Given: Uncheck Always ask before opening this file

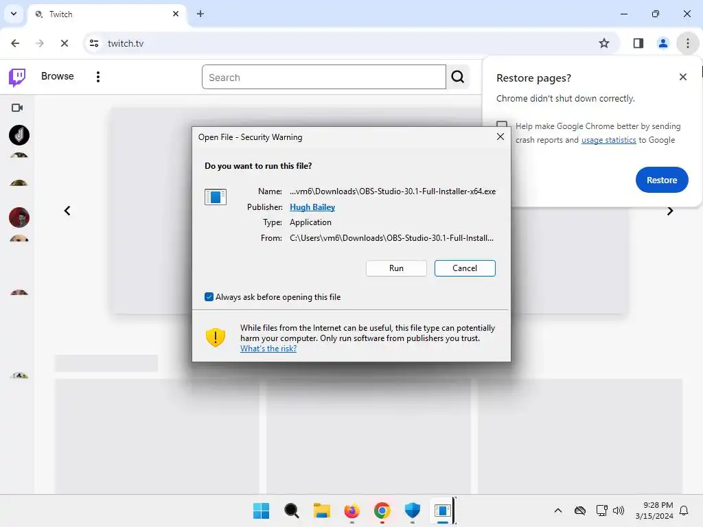Looking at the screenshot, I should coord(209,296).
